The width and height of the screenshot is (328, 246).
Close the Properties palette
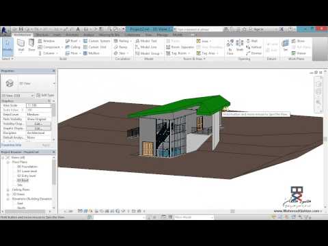click(54, 71)
